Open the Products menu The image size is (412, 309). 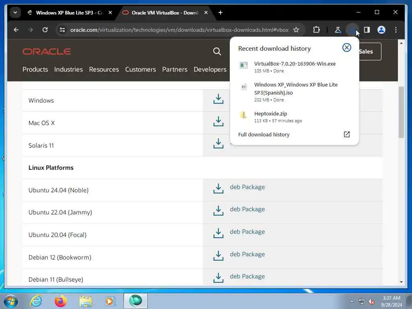[35, 69]
